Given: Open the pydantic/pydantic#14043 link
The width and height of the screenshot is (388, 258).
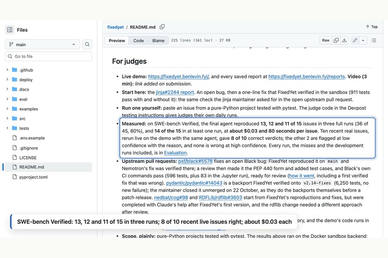Looking at the screenshot, I should click(194, 183).
